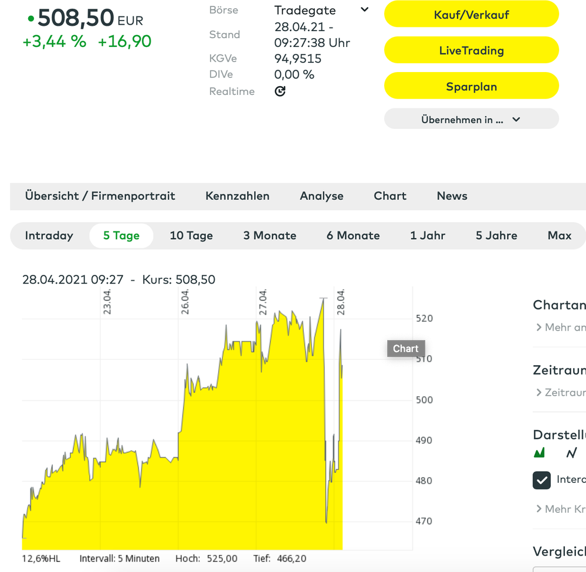586x572 pixels.
Task: Click the price peak near 27.04. in chart
Action: tap(323, 299)
